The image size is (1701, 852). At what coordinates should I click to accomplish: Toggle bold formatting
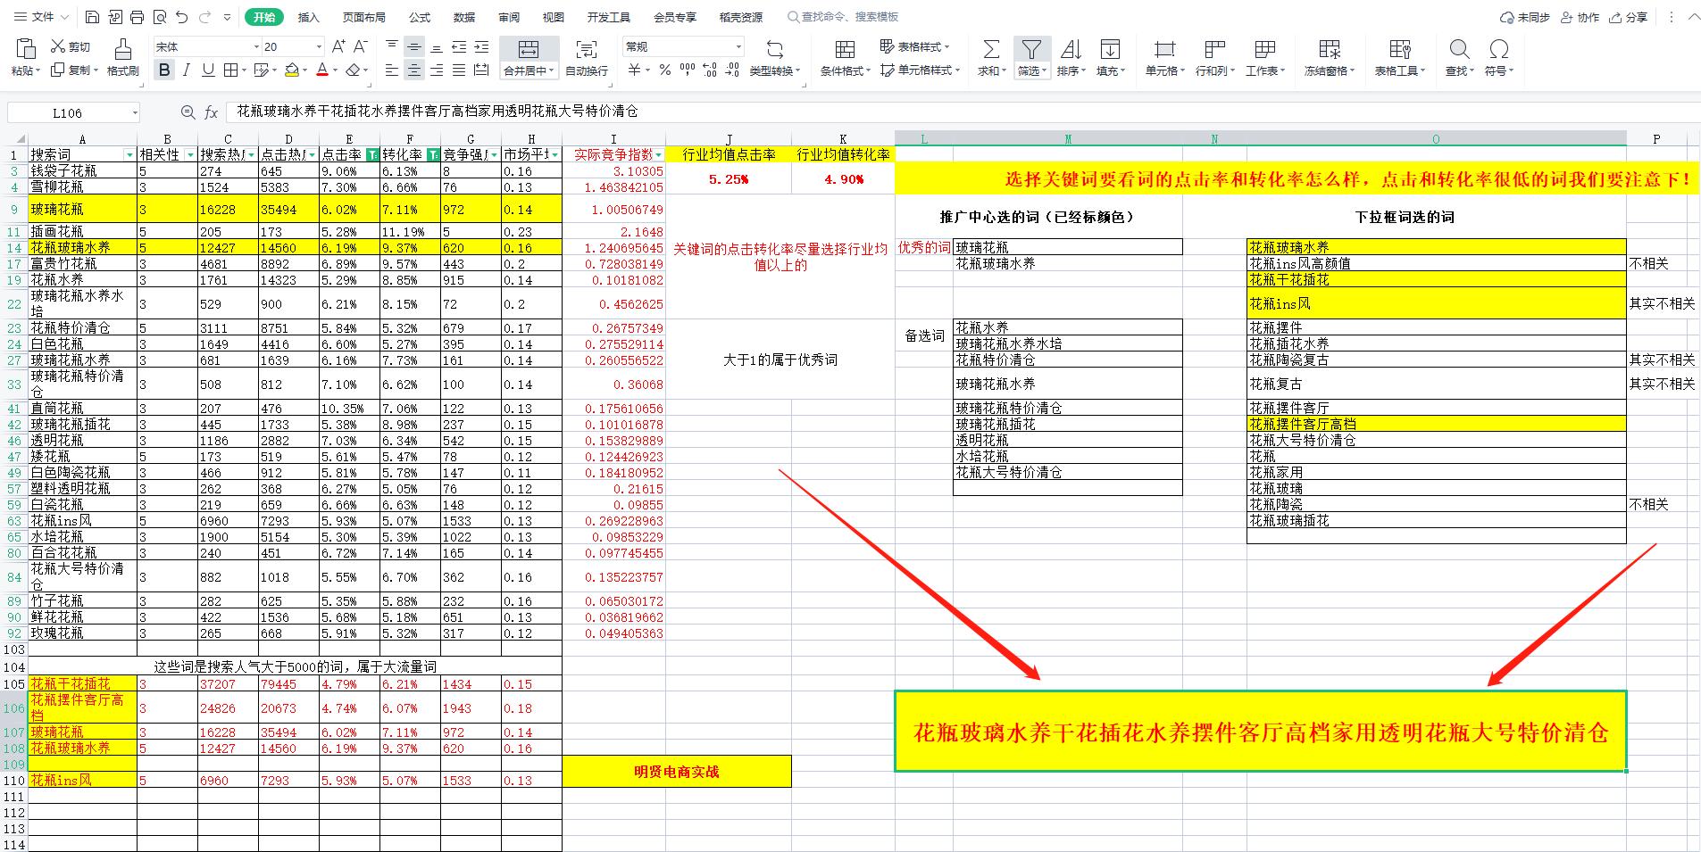(x=164, y=70)
